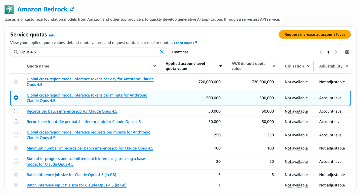The height and width of the screenshot is (195, 360).
Task: Clear the Opus 4.5 search with the X icon
Action: pyautogui.click(x=162, y=52)
